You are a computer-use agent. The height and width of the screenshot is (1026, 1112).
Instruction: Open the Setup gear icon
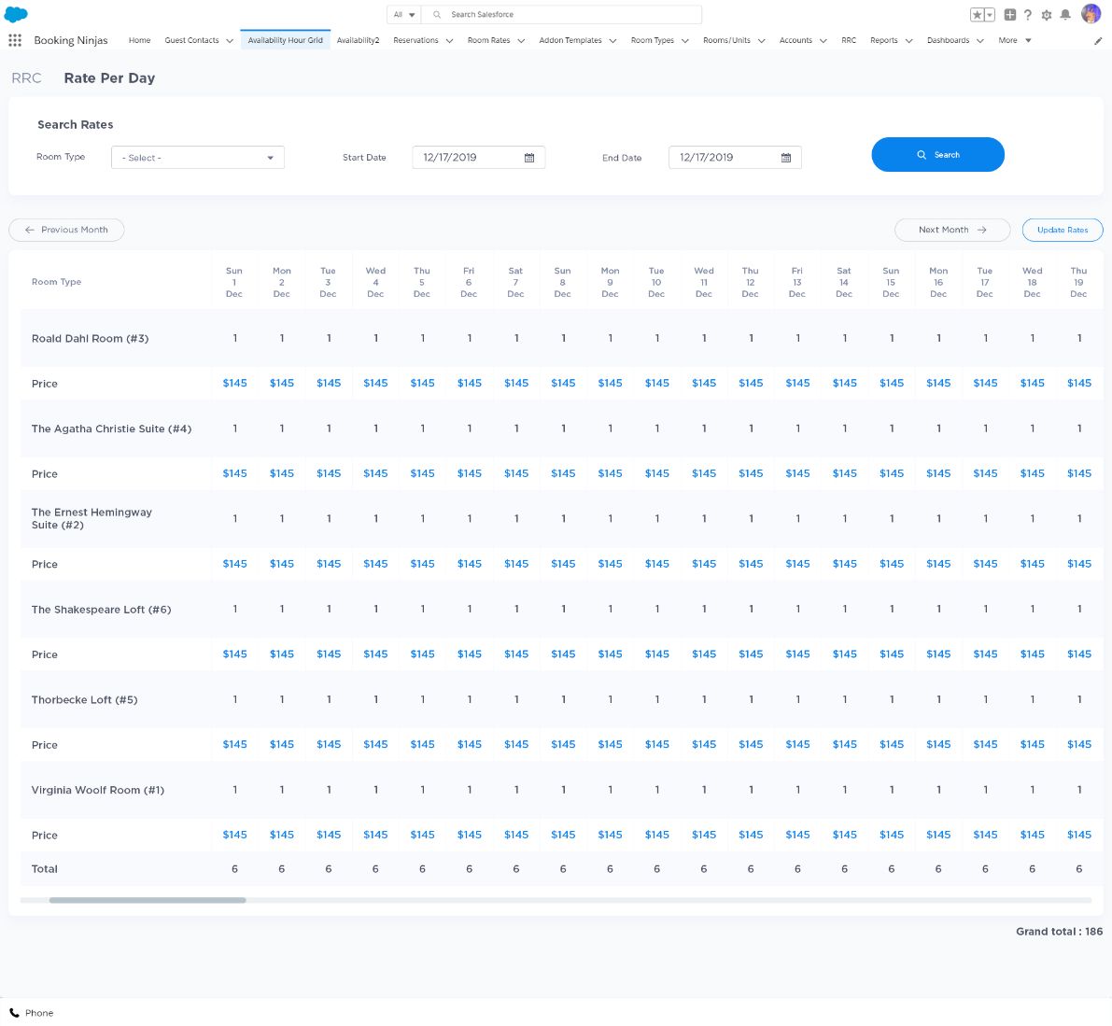pos(1046,15)
